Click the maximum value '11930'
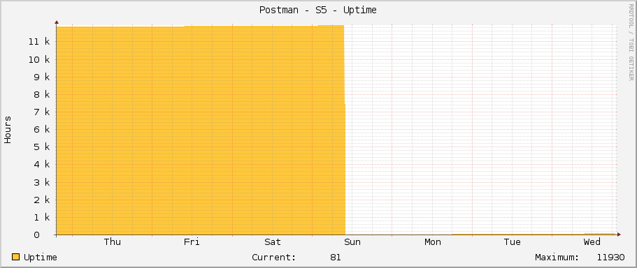This screenshot has width=637, height=268. (610, 258)
